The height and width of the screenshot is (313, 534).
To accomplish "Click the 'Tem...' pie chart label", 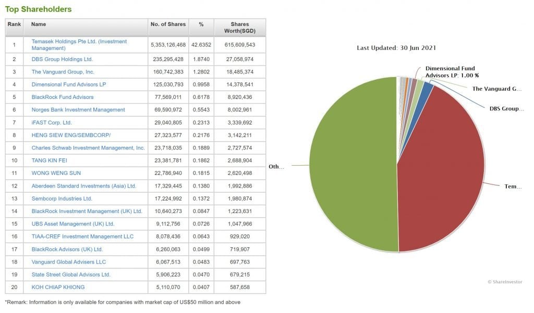I will pyautogui.click(x=513, y=186).
